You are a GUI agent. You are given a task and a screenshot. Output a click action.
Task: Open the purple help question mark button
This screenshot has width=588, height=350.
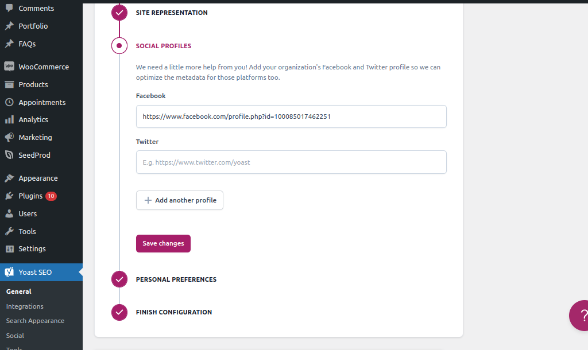point(580,315)
